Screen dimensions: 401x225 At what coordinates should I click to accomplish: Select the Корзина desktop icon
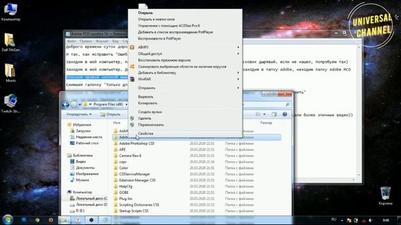tap(385, 196)
